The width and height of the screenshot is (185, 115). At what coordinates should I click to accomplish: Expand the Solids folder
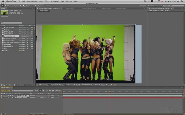point(1,51)
